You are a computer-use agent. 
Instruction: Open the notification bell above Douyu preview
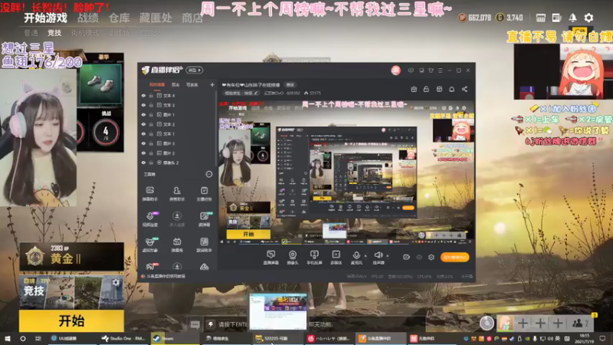coord(451,89)
